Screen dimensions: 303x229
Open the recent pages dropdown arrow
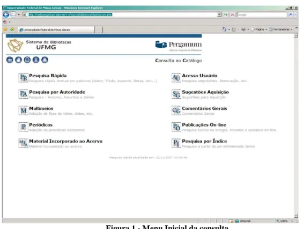pos(19,14)
